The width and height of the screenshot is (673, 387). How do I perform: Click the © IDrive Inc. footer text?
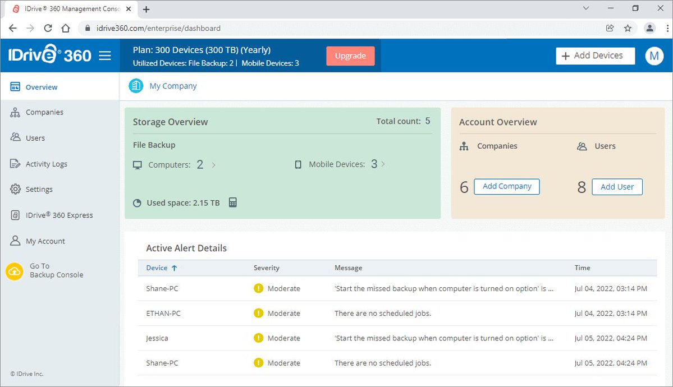[x=27, y=374]
